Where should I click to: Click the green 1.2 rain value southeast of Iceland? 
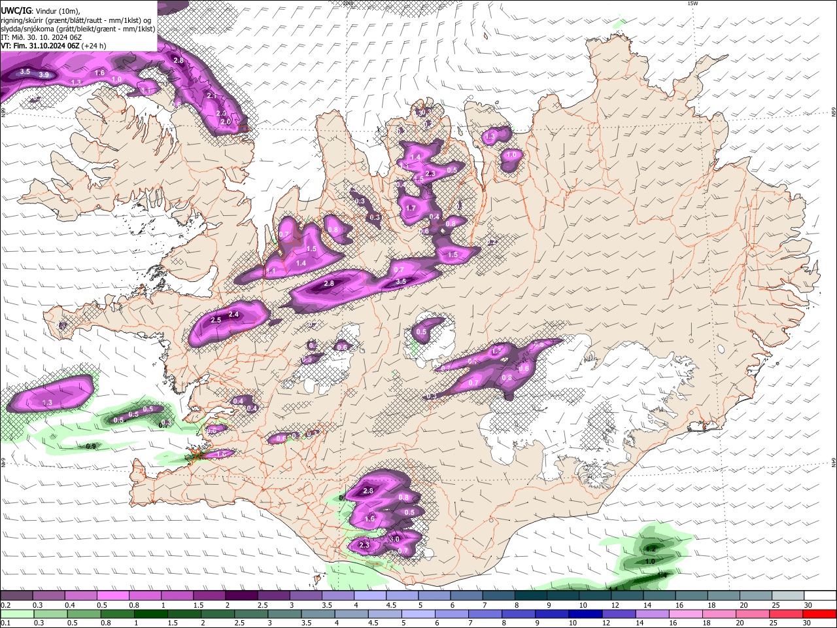click(x=650, y=549)
